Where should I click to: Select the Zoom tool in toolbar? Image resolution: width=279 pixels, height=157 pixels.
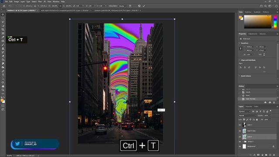(x=3, y=90)
